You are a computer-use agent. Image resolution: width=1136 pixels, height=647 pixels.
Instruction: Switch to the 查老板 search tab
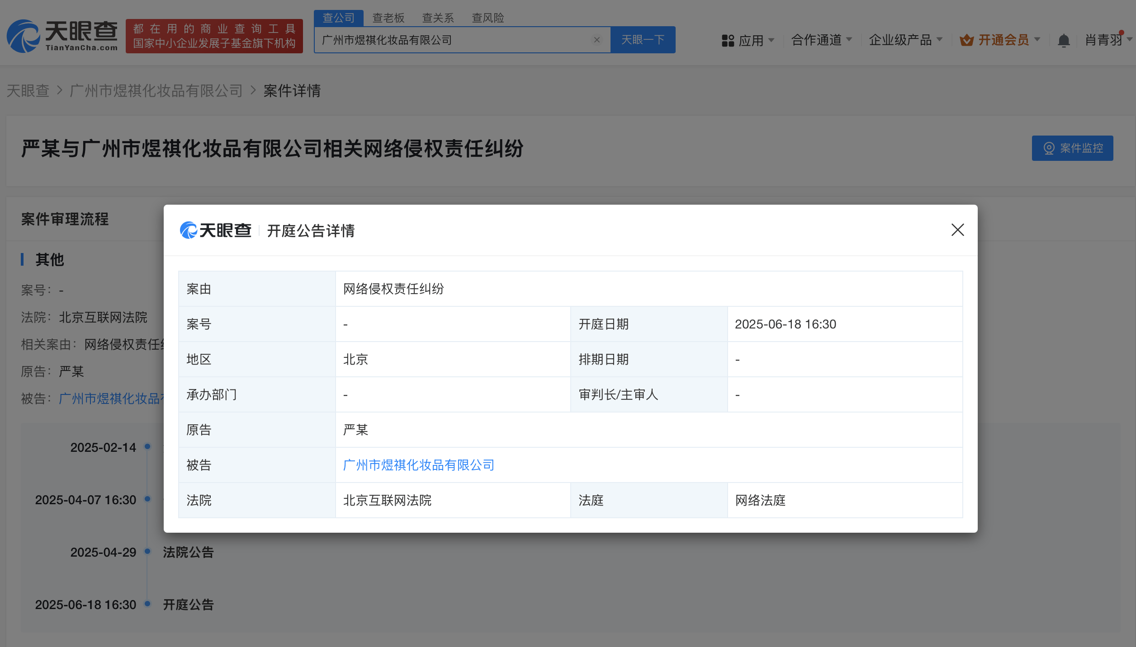[388, 18]
